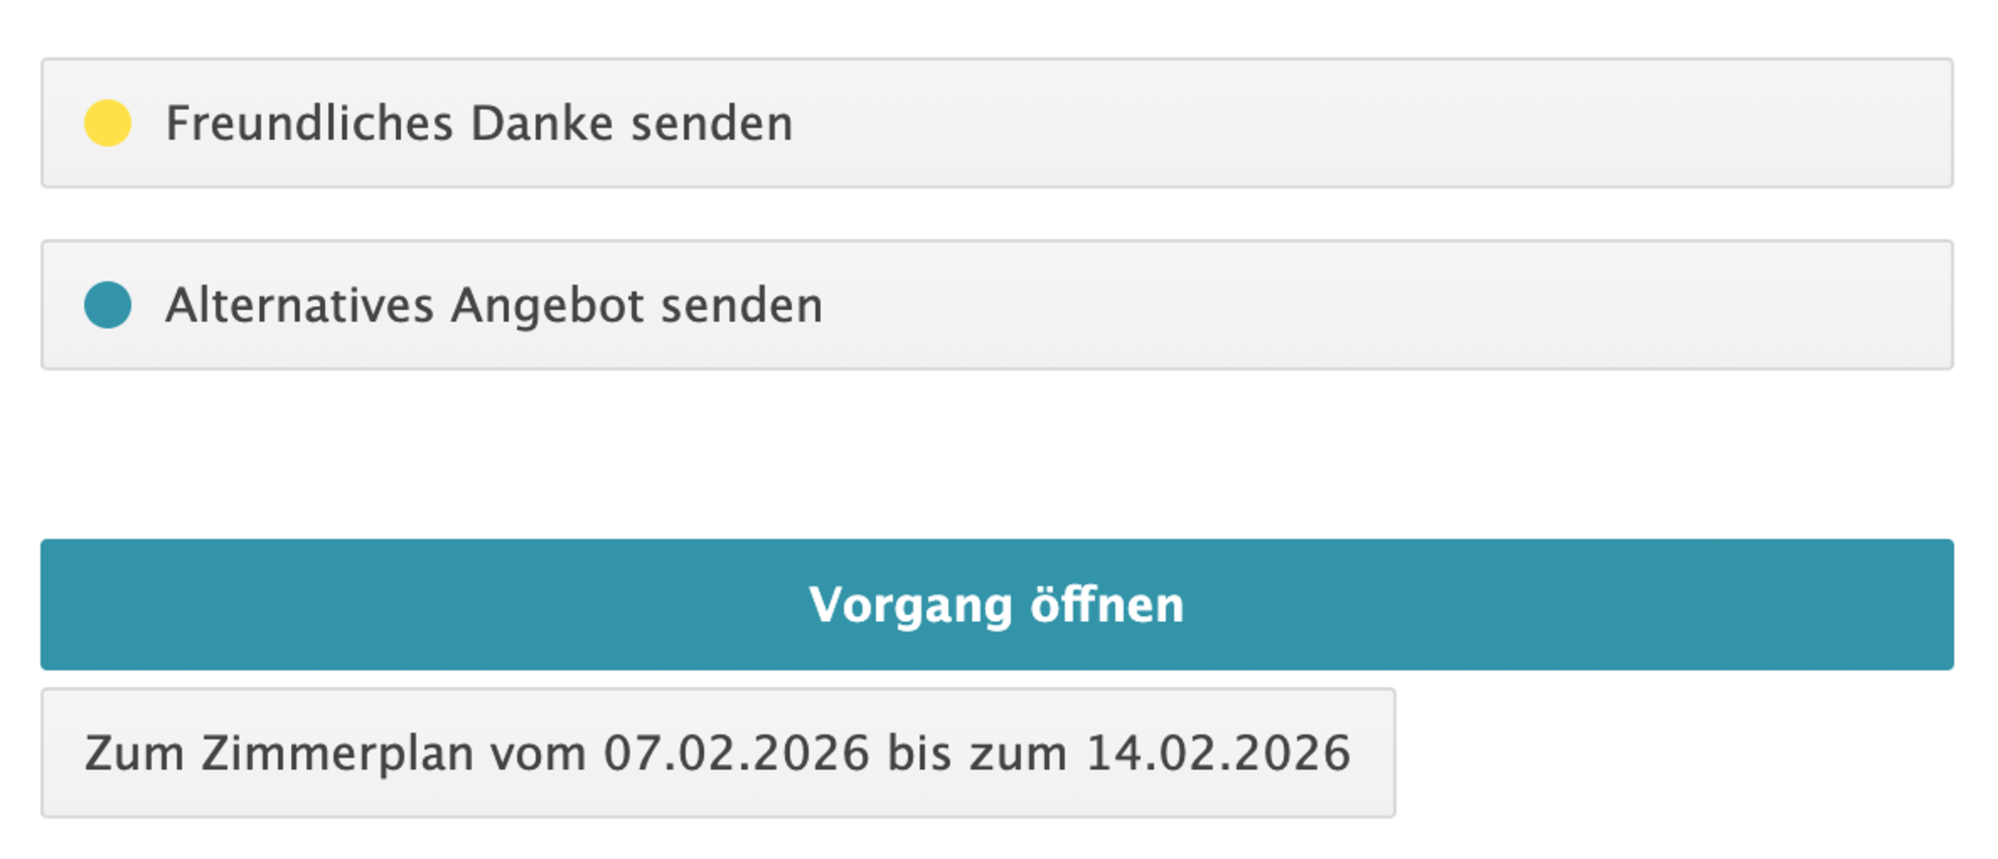The width and height of the screenshot is (1998, 859).
Task: Open the Vorgang via teal button
Action: click(x=996, y=604)
